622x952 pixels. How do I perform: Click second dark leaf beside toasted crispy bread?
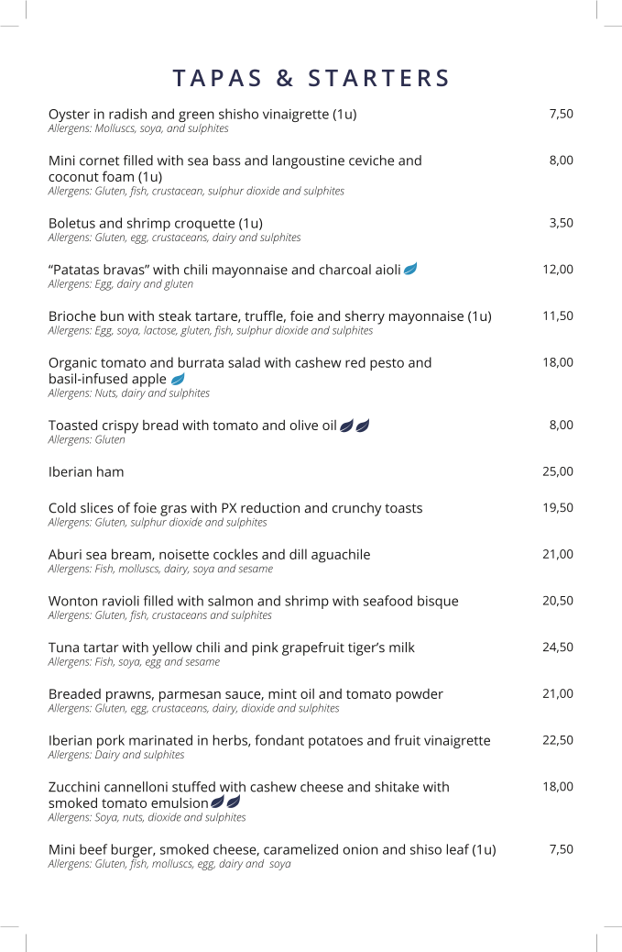coord(363,425)
